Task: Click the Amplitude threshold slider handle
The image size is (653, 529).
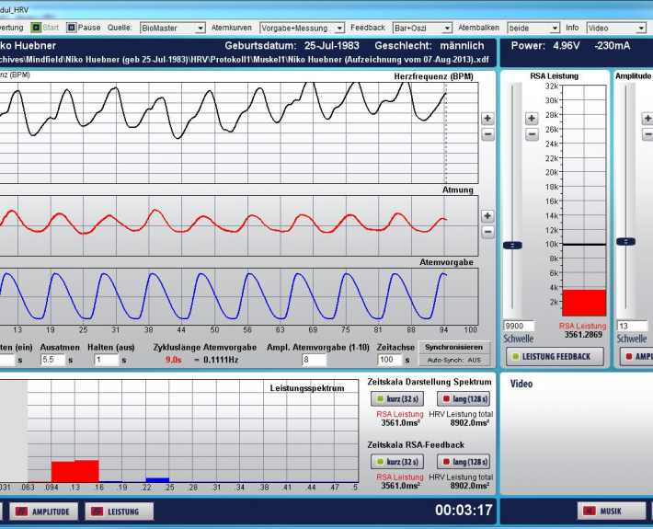Action: [625, 242]
